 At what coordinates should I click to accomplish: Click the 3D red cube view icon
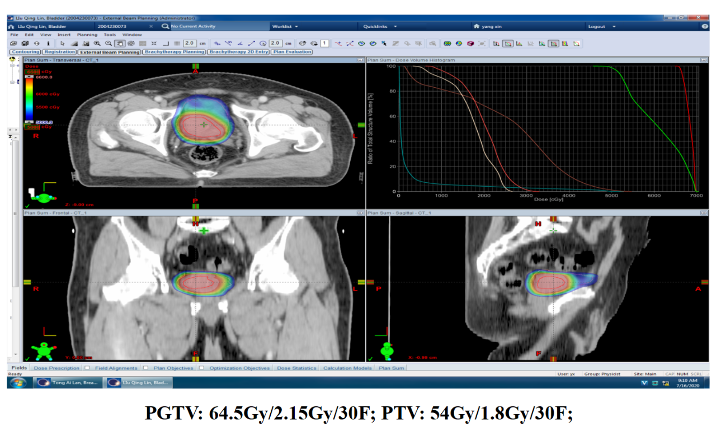tap(470, 43)
